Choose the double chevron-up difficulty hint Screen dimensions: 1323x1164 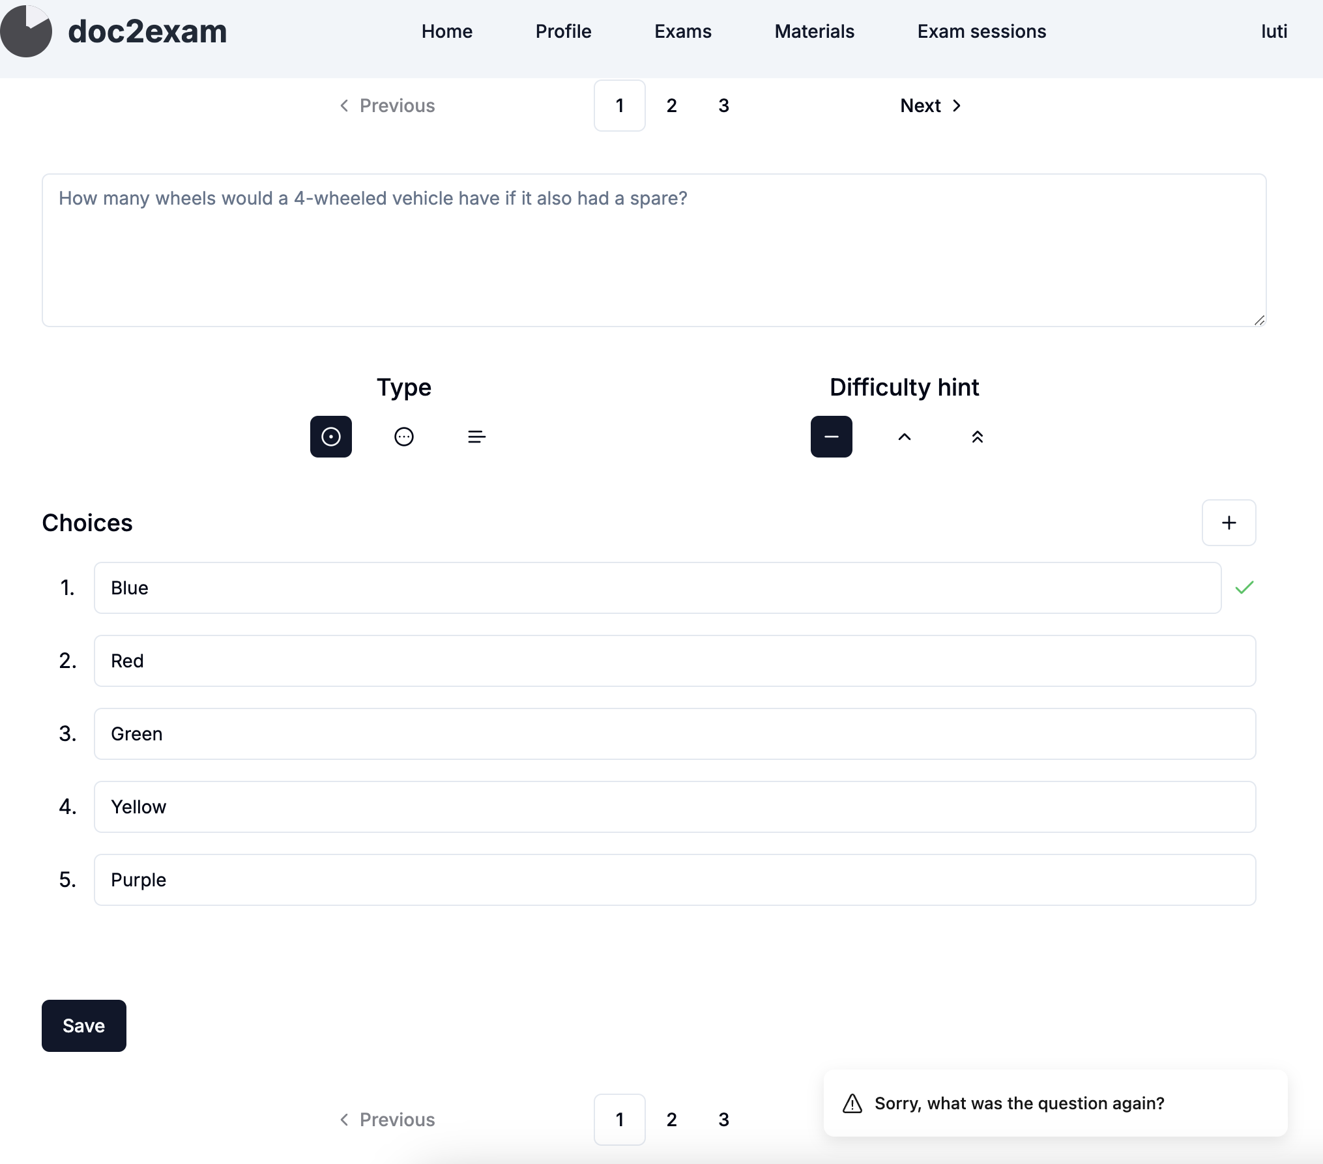click(x=977, y=437)
